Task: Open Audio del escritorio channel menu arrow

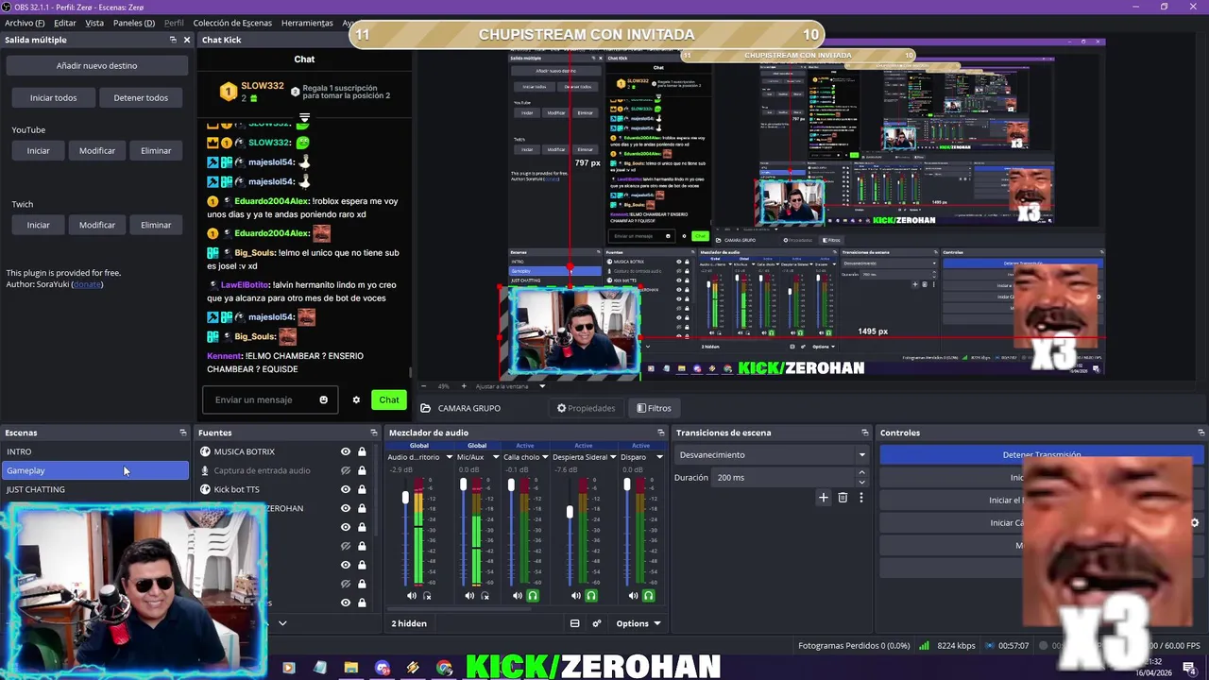Action: [448, 457]
